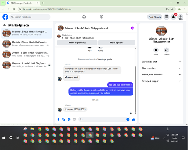Click 'Message sent' bubble
The width and height of the screenshot is (188, 150).
pos(71,77)
